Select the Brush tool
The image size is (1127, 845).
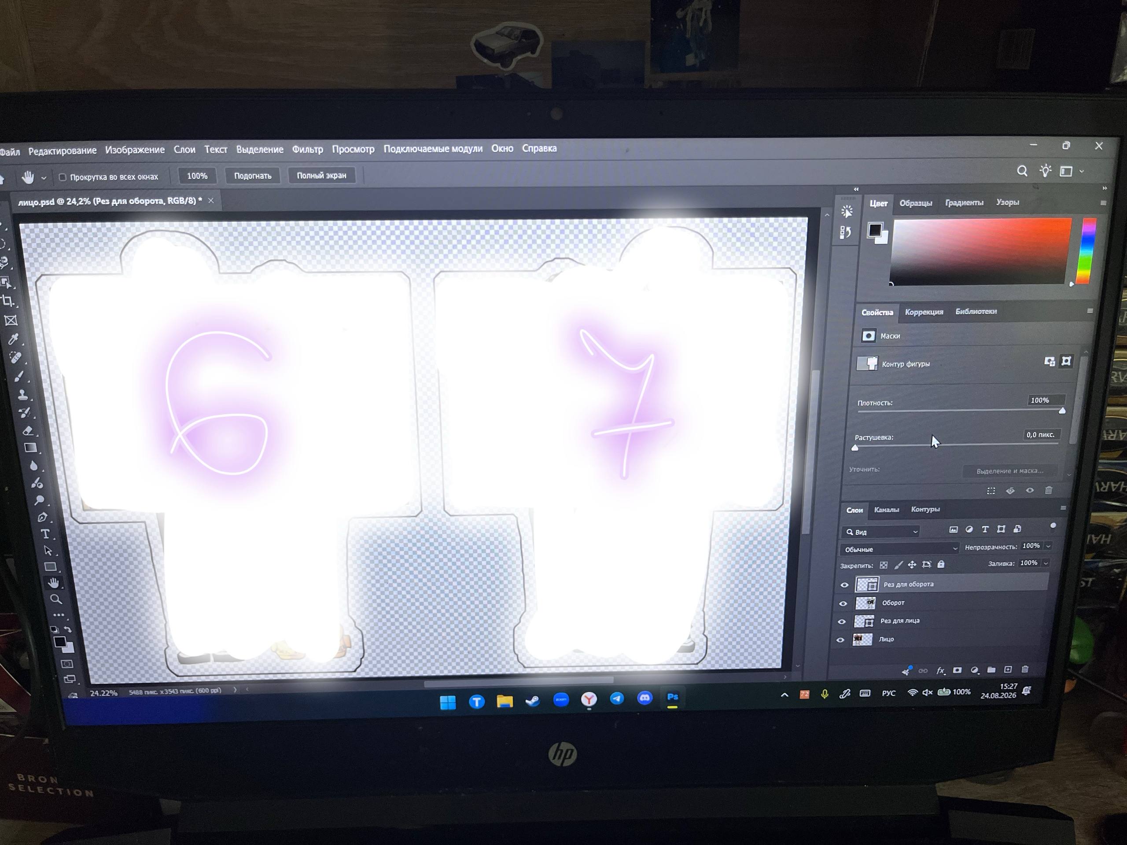[19, 376]
